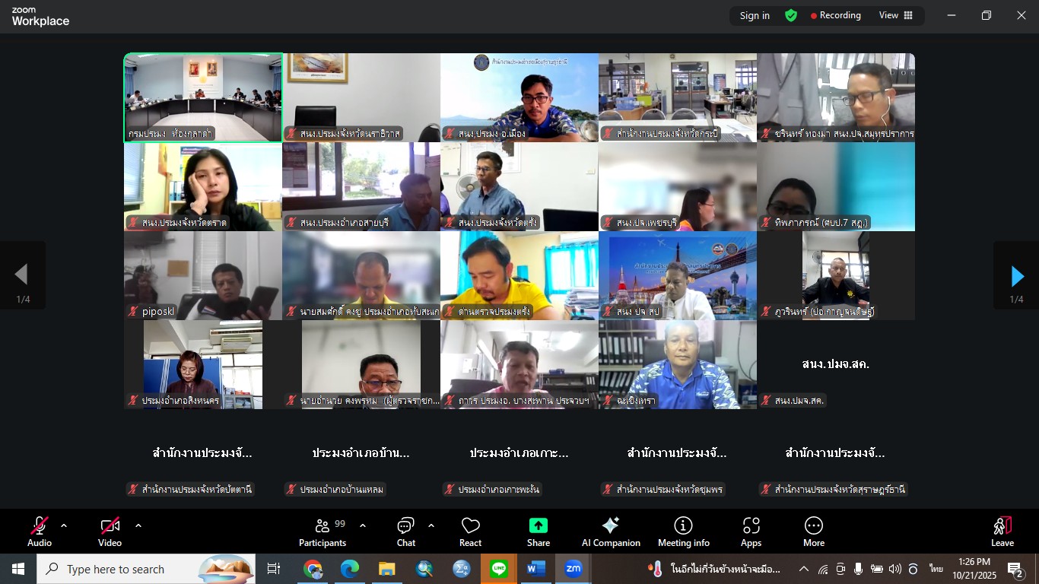Click the encryption shield icon
1039x584 pixels.
(791, 15)
